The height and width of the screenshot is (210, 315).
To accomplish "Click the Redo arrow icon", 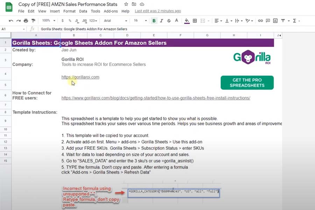I will coord(19,21).
